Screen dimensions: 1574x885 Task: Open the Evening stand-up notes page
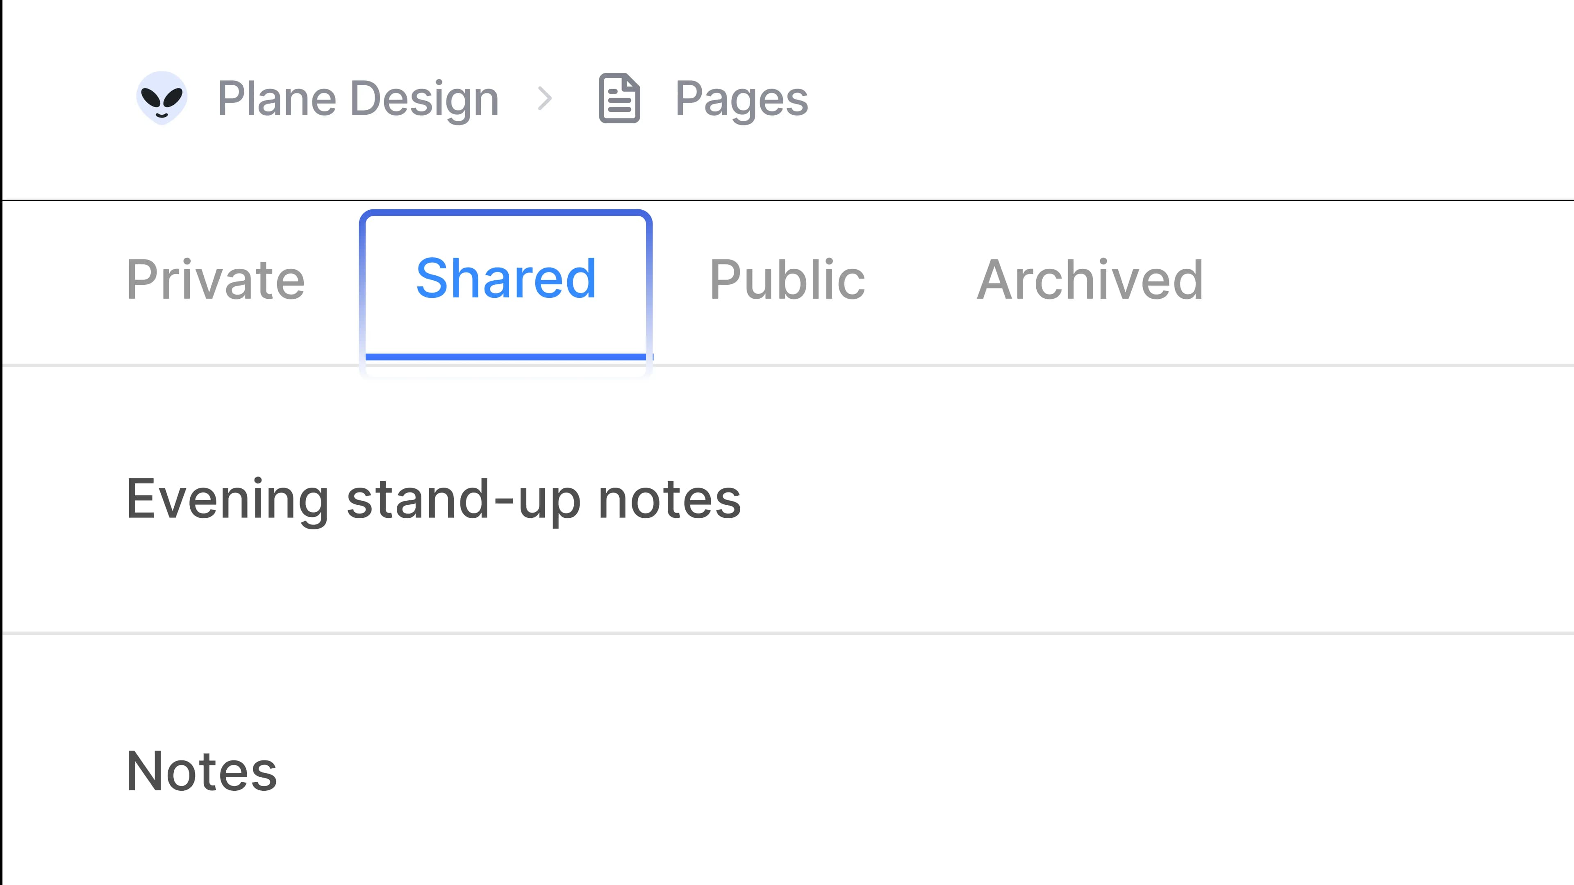coord(433,499)
